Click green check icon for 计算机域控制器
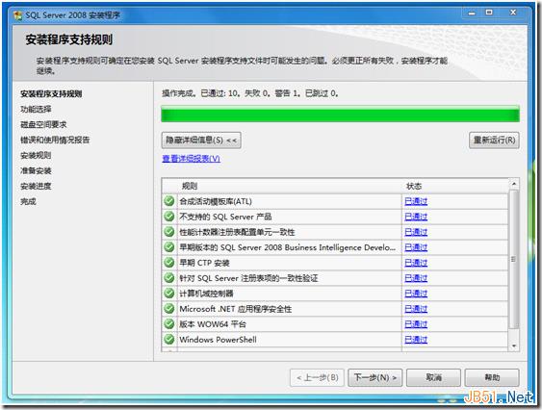542x410 pixels. tap(169, 294)
